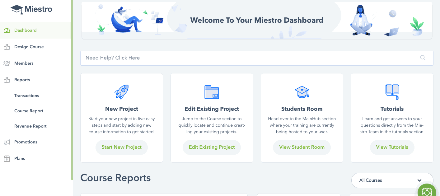Click the open book icon on Tutorials card
The image size is (440, 196).
pos(392,92)
